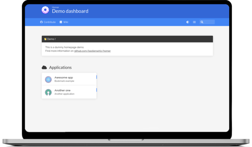Click the Demo ! message header
This screenshot has width=252, height=147.
pos(127,39)
